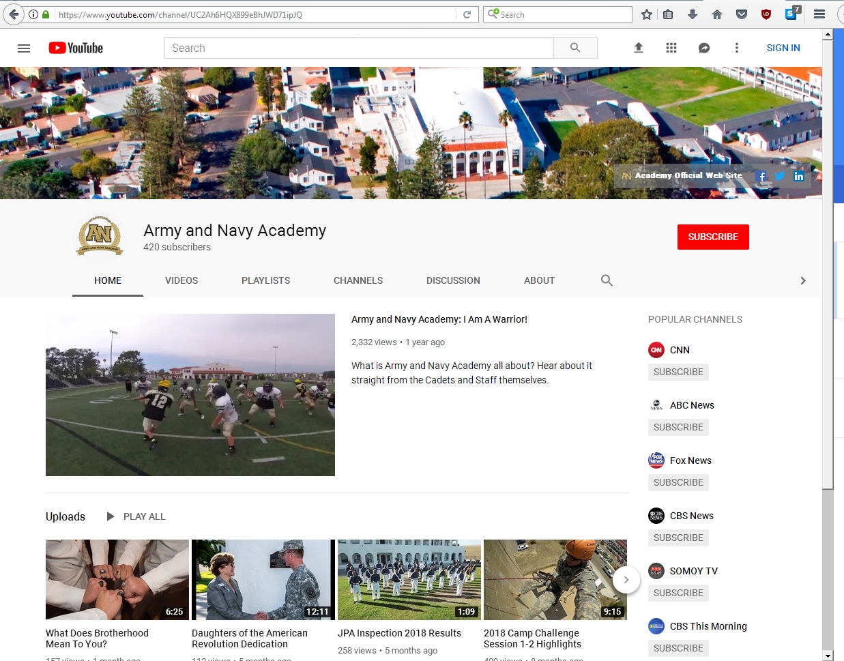Open 2018 Camp Challenge Highlights thumbnail
The height and width of the screenshot is (661, 844).
coord(555,580)
